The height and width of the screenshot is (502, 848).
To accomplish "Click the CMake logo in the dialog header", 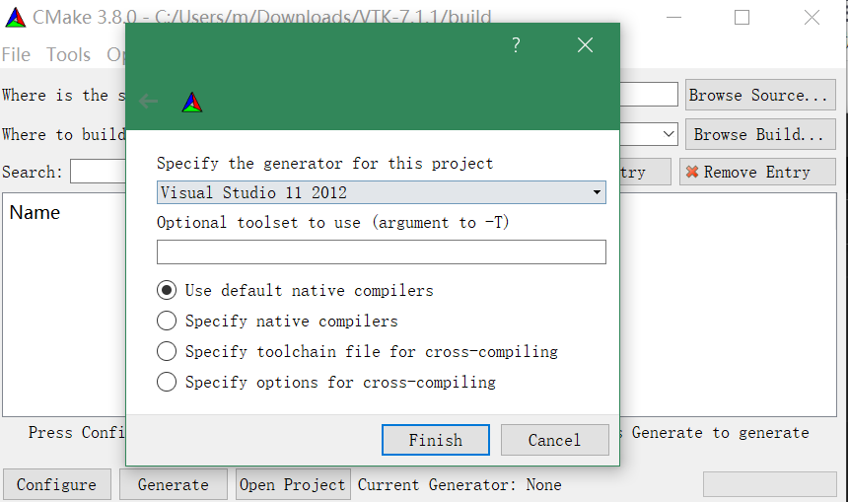I will point(192,102).
